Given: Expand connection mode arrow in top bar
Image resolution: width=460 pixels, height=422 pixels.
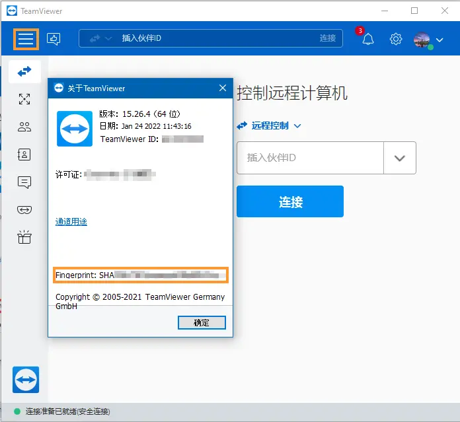Looking at the screenshot, I should pyautogui.click(x=108, y=38).
